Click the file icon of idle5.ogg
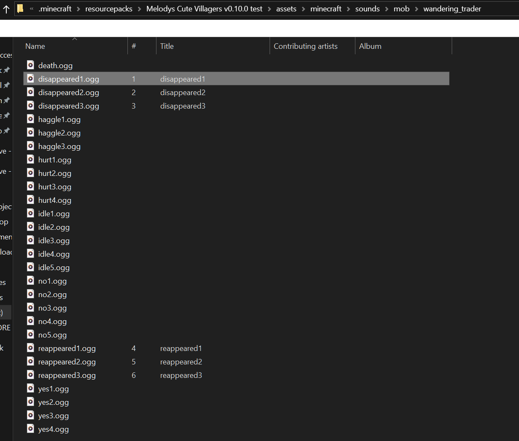Viewport: 519px width, 441px height. tap(31, 267)
